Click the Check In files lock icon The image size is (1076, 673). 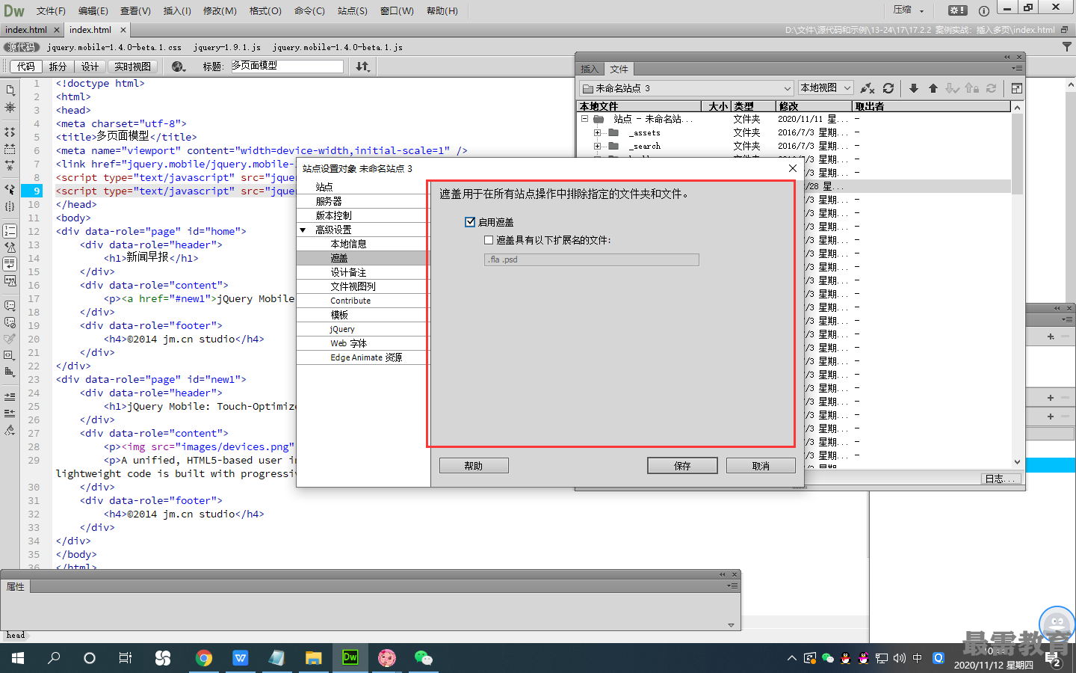[x=971, y=88]
